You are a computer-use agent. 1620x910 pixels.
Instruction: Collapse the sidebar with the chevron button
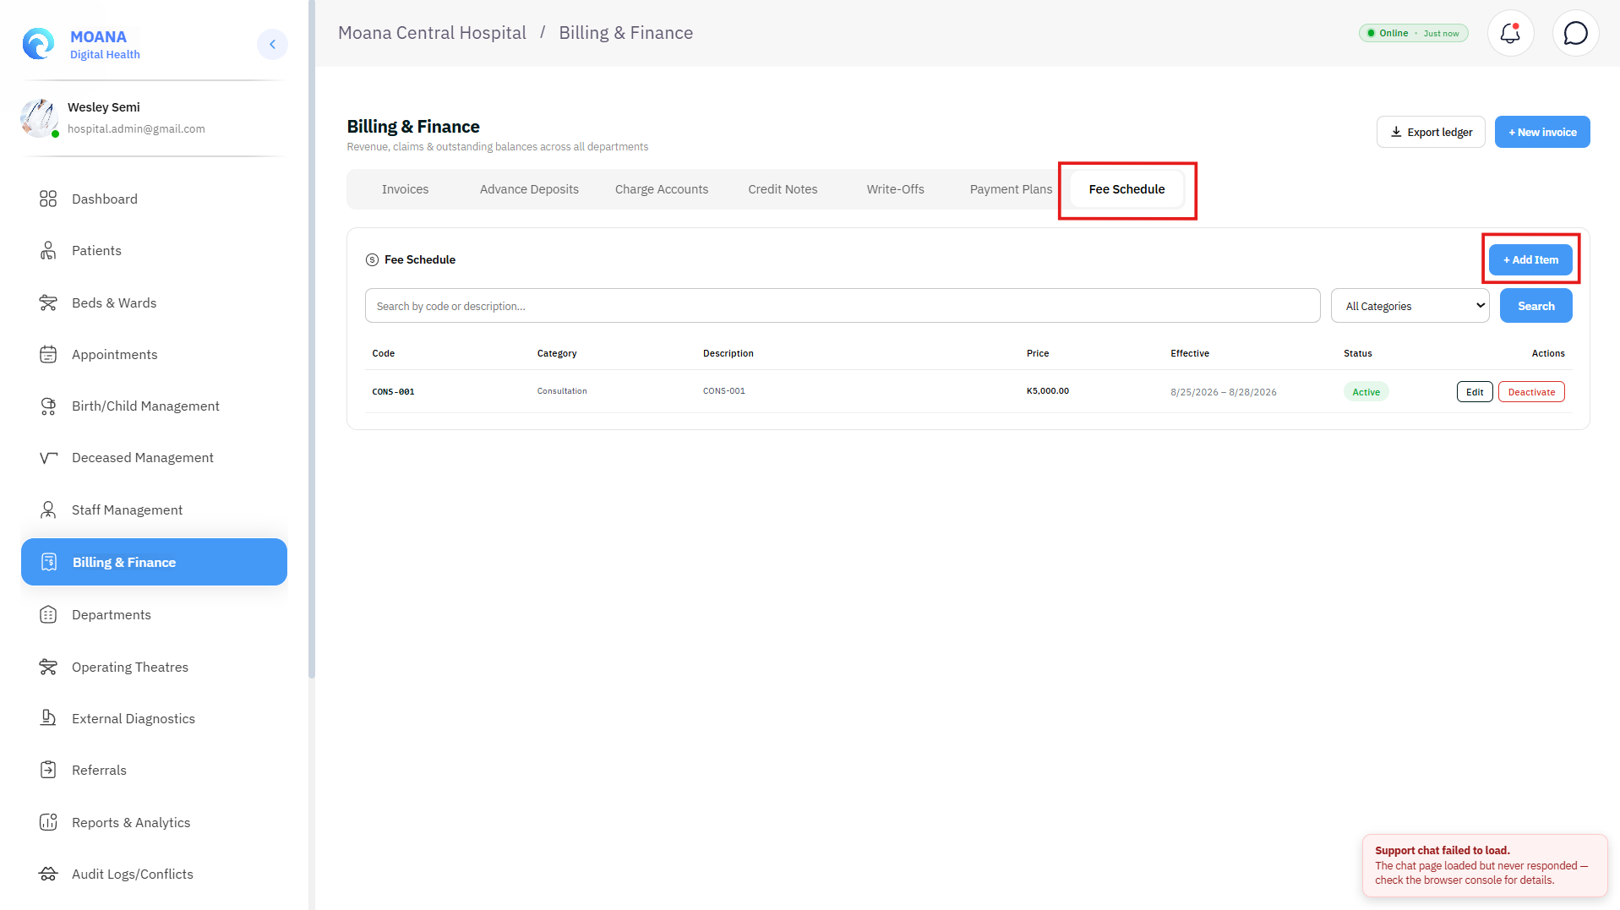click(x=272, y=44)
